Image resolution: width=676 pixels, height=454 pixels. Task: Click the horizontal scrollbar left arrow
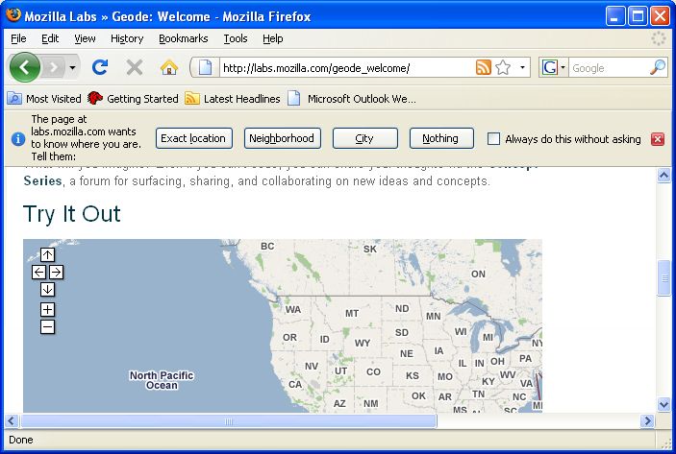click(13, 420)
